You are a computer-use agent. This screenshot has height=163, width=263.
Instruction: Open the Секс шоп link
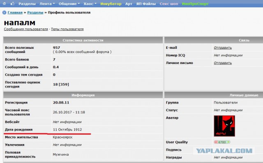[169, 4]
